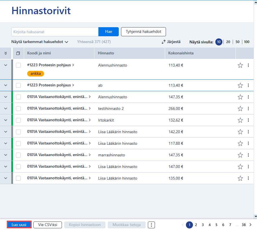Viewport: 257px width, 230px height.
Task: Open 0101A Vastaanottokäynti link in Irtokarkit row
Action: point(59,120)
